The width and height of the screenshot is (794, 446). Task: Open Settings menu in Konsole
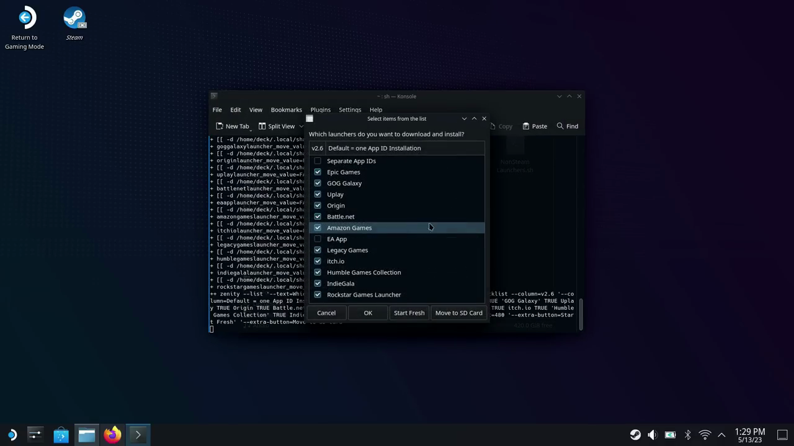click(x=350, y=110)
